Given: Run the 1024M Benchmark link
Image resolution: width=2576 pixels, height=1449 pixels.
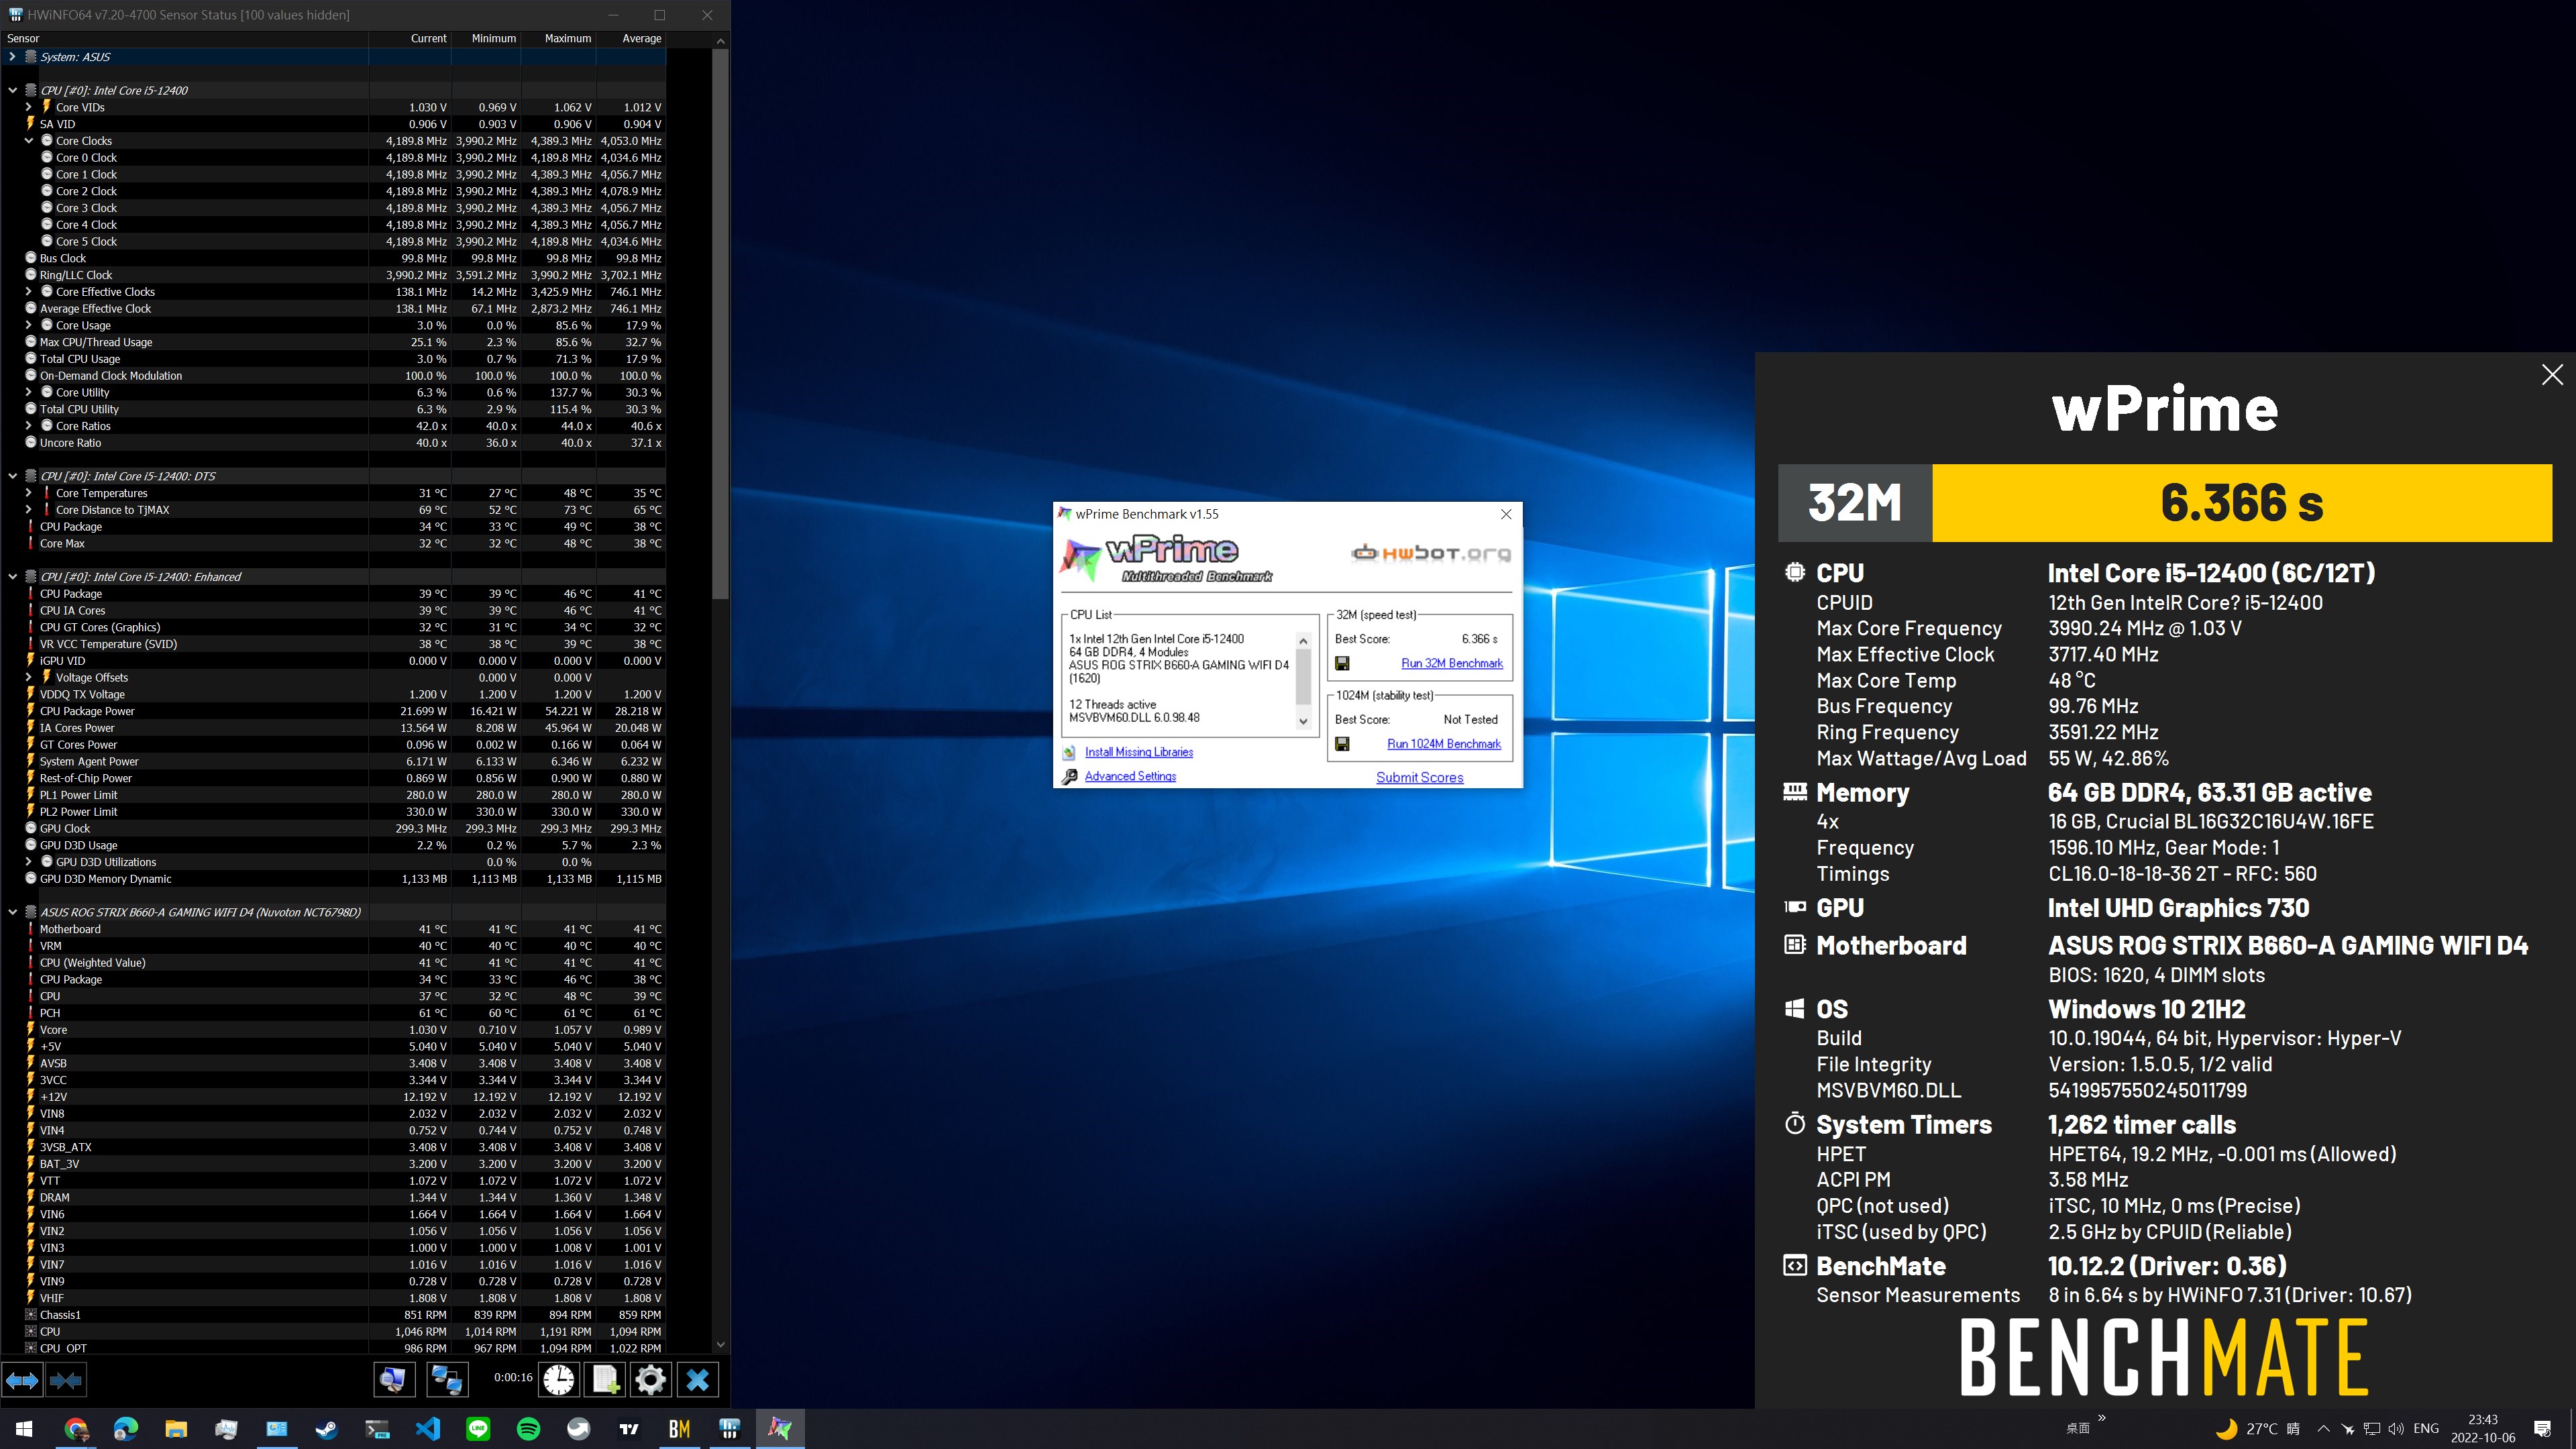Looking at the screenshot, I should (x=1443, y=744).
